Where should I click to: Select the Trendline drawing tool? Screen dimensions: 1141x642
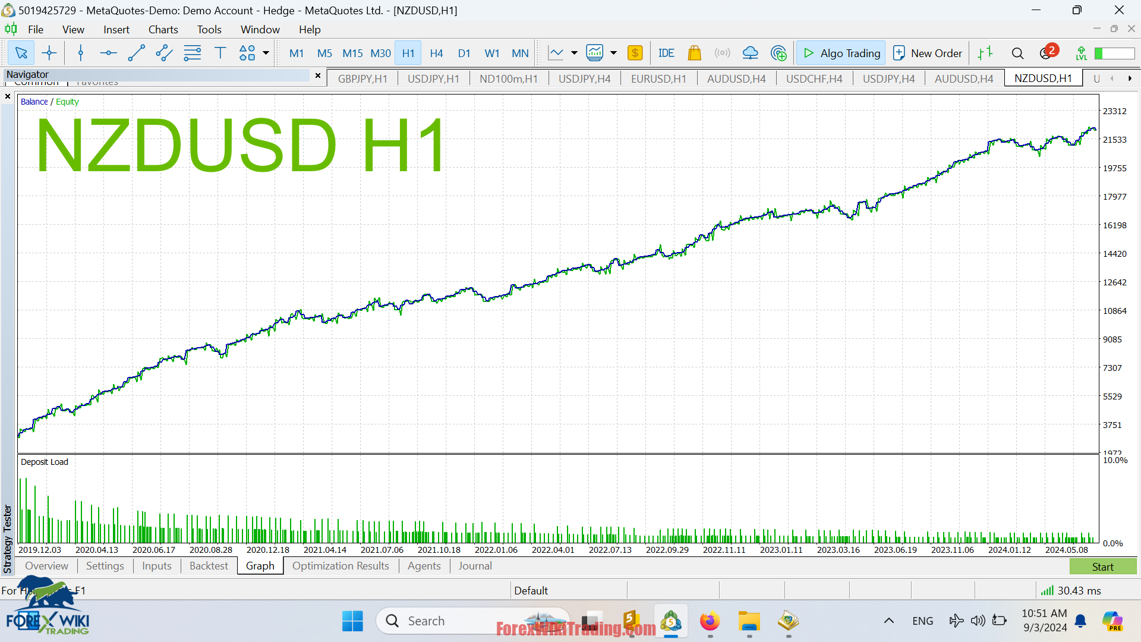click(136, 53)
